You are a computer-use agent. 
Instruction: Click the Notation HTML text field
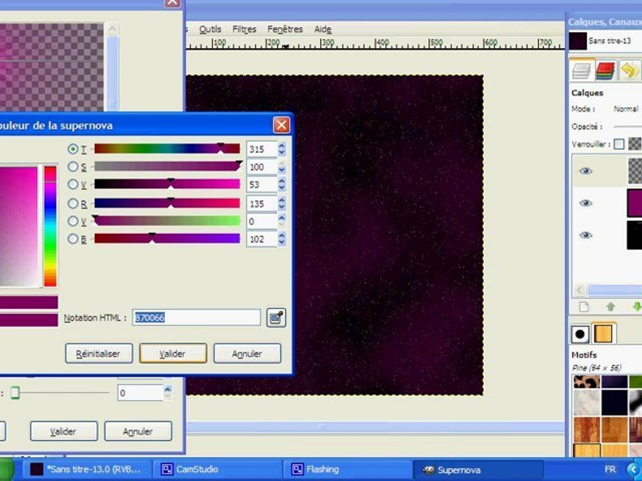[196, 318]
